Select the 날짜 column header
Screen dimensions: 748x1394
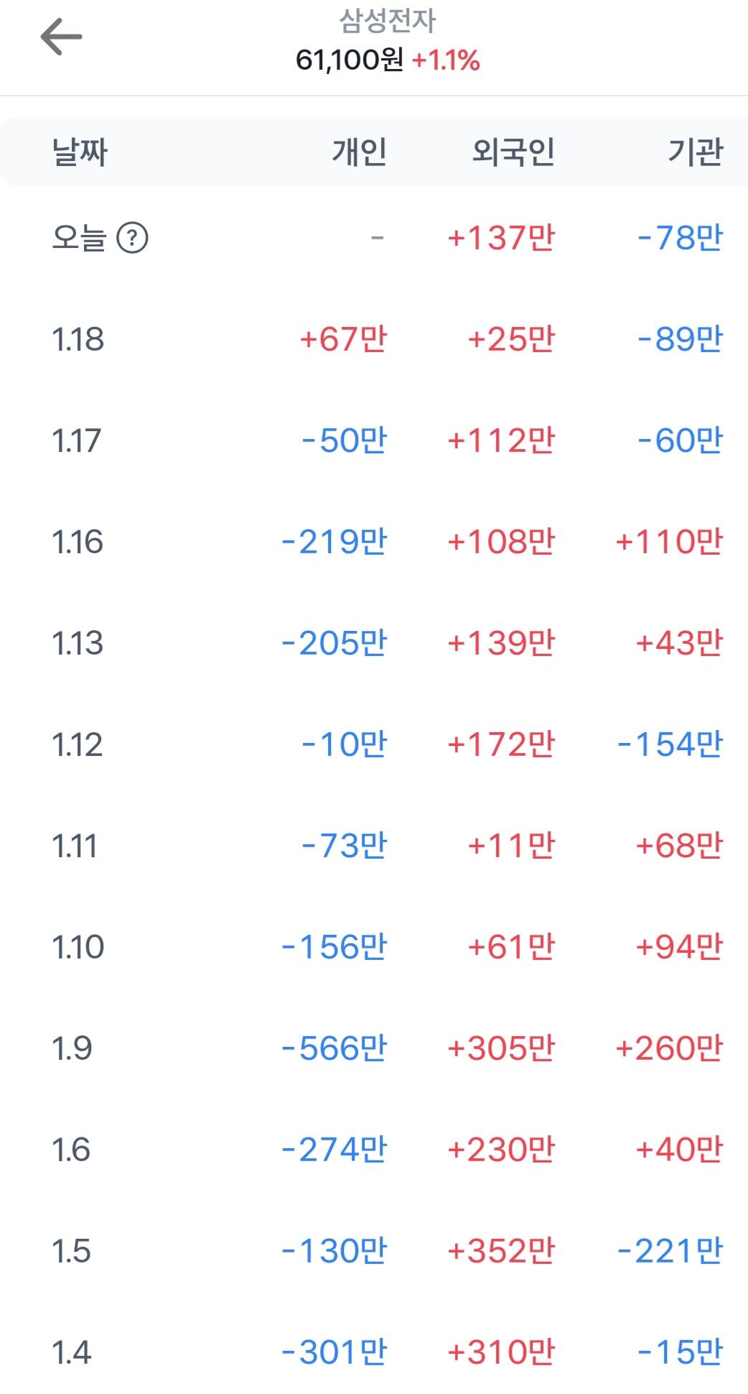point(80,152)
